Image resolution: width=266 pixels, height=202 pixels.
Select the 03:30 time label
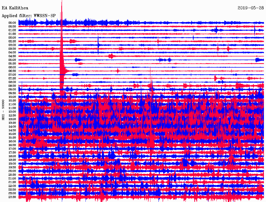tap(12, 49)
